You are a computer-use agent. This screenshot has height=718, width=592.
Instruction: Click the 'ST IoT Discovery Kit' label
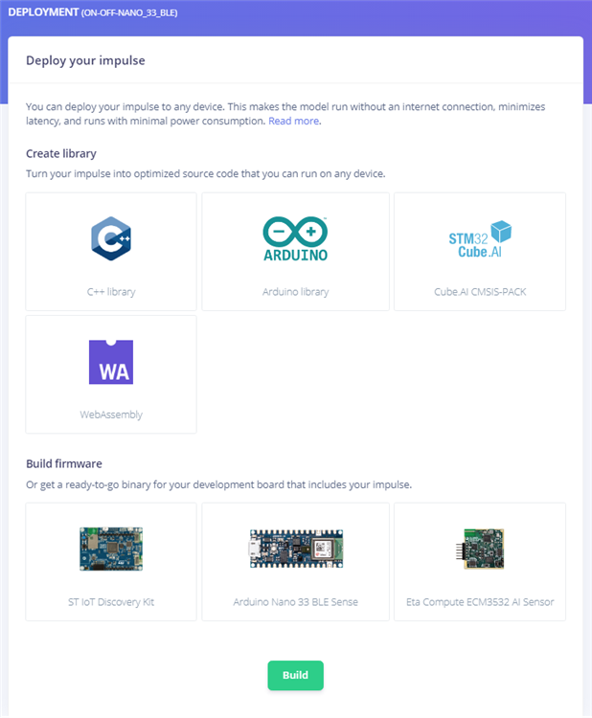(x=111, y=602)
